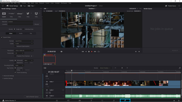Play the clip in reverse
The height and width of the screenshot is (102, 182).
point(86,52)
